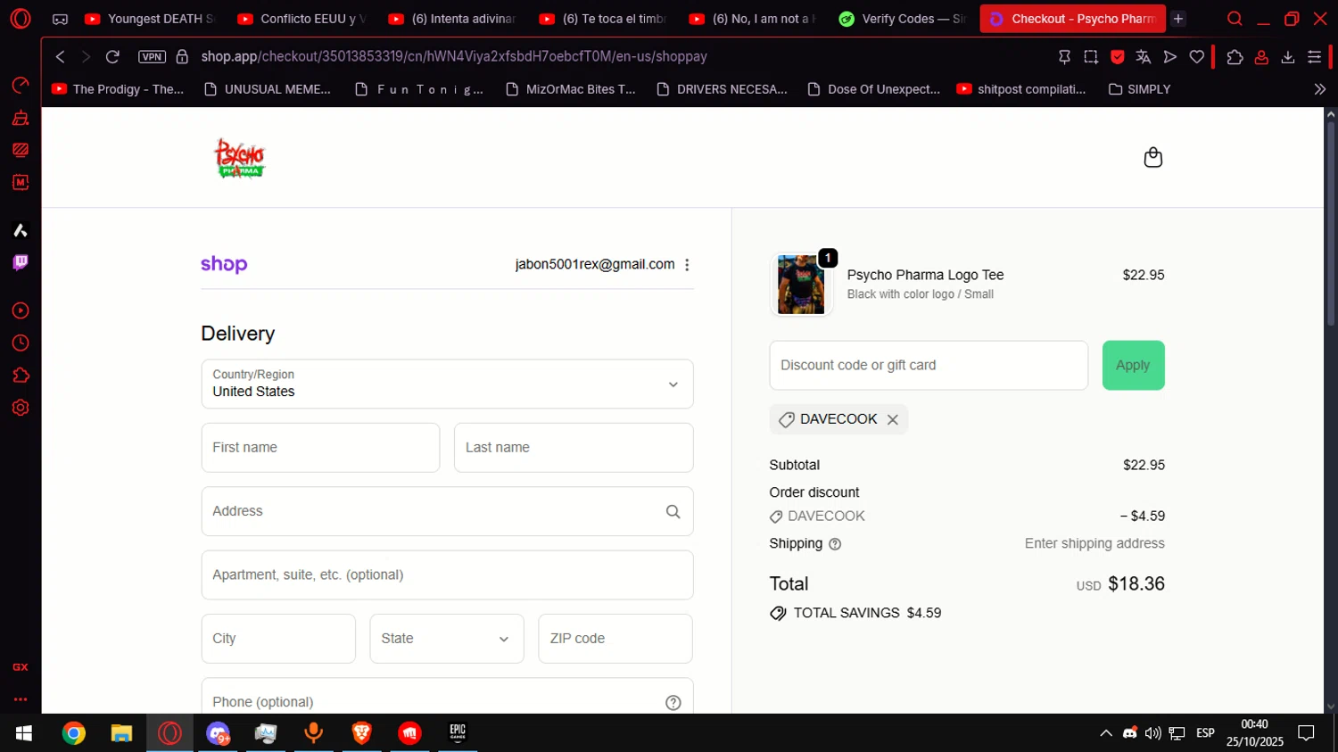Viewport: 1338px width, 752px height.
Task: Open Shop logo link
Action: tap(224, 264)
